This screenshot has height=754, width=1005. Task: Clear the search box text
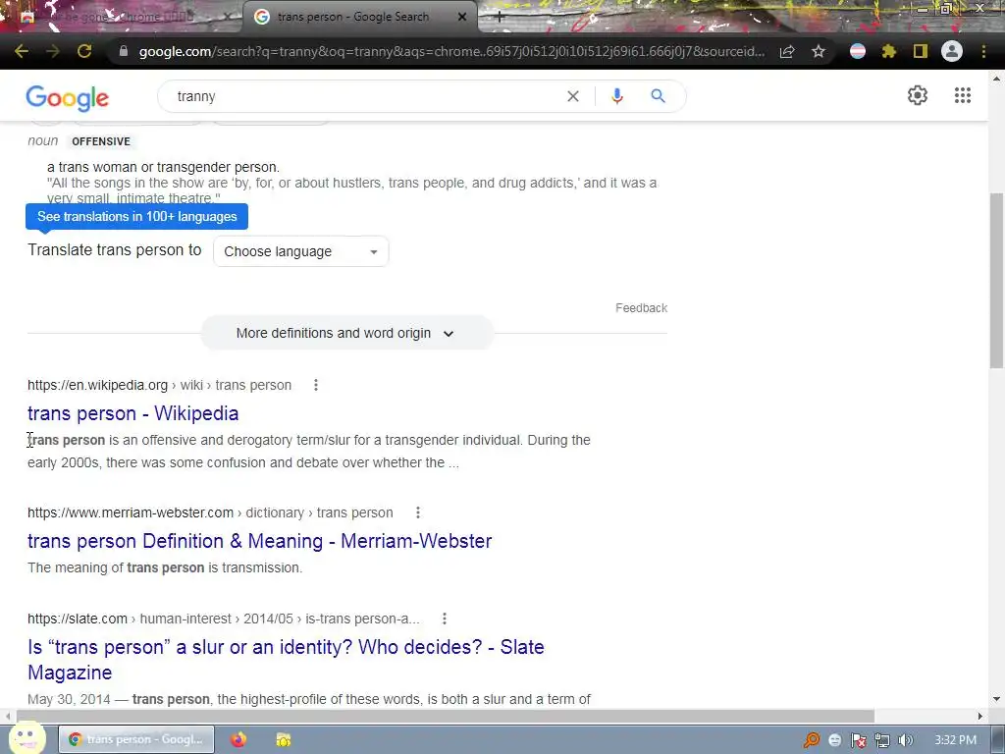pyautogui.click(x=573, y=96)
